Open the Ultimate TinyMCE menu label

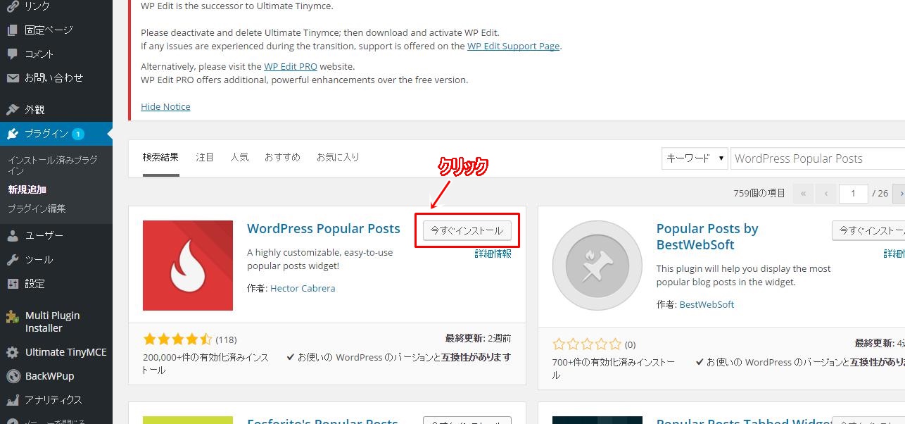coord(66,352)
